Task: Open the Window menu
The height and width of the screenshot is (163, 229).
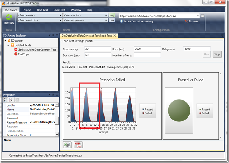Action: [76, 10]
